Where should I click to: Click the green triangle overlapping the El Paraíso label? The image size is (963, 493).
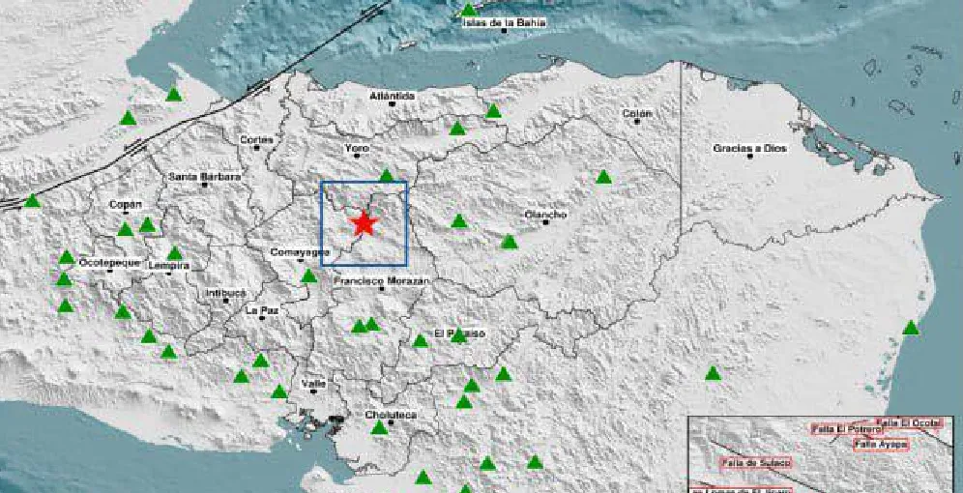pyautogui.click(x=458, y=335)
